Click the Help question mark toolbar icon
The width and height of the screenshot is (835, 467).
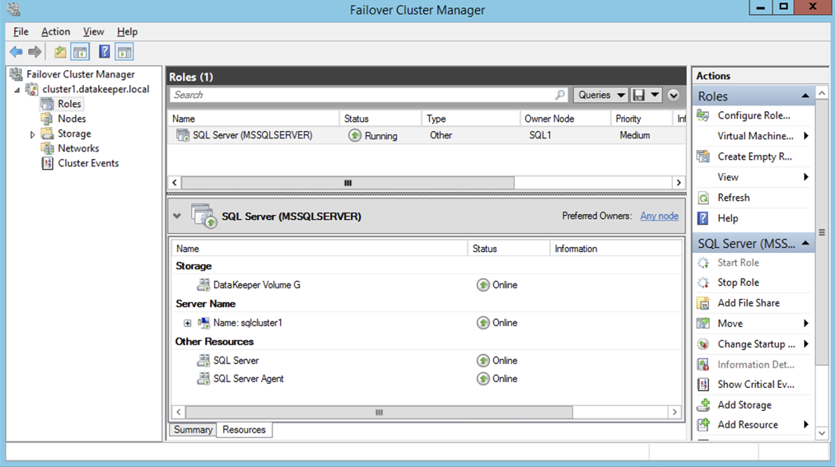coord(105,52)
